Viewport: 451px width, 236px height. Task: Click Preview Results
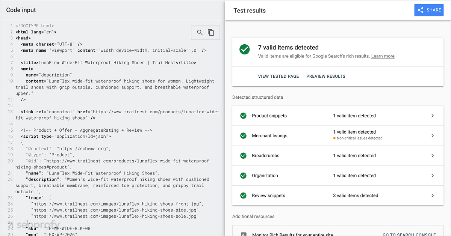(326, 76)
